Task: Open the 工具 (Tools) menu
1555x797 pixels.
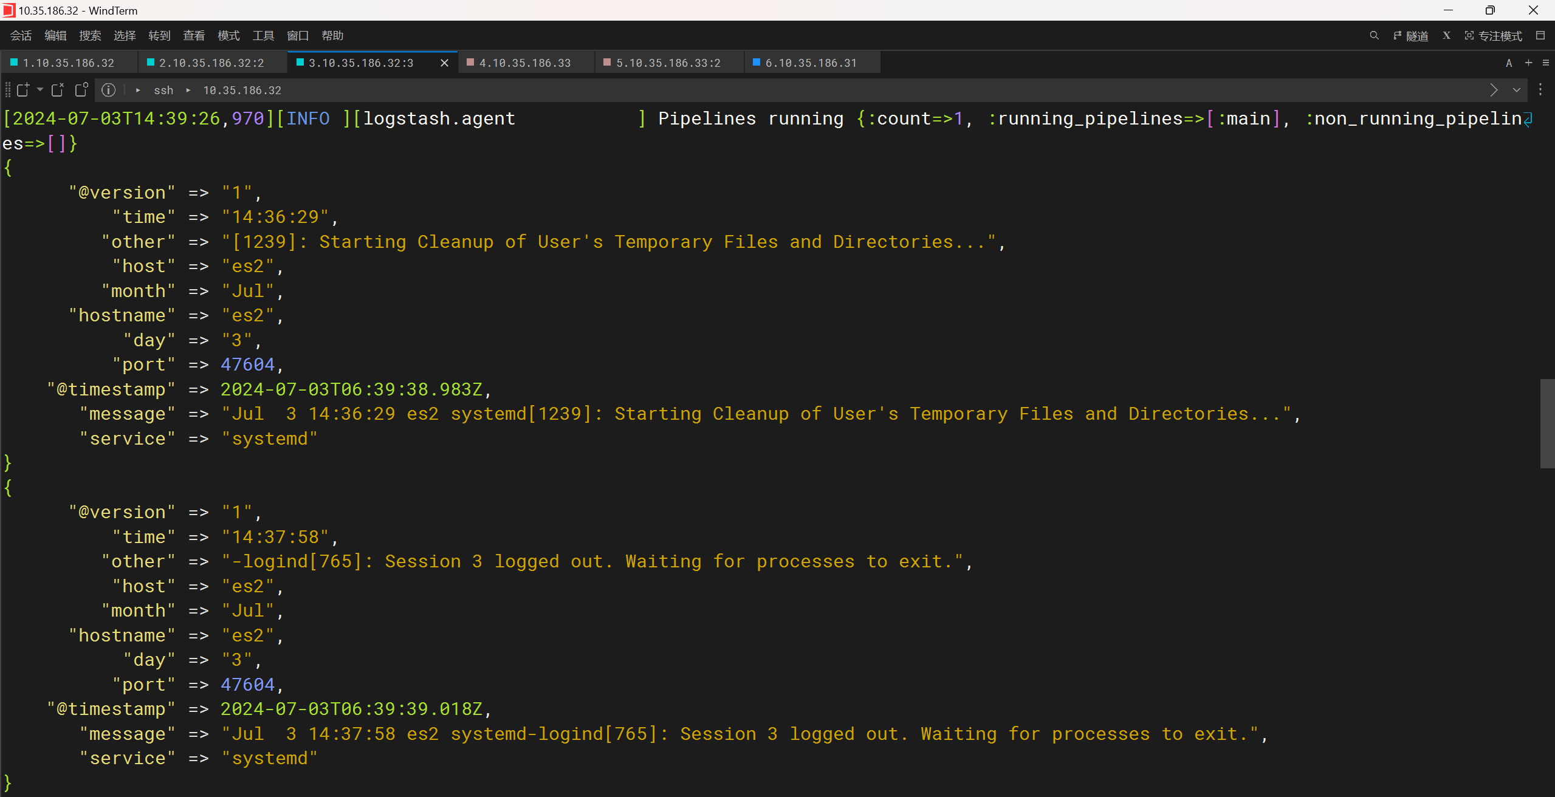Action: coord(263,36)
